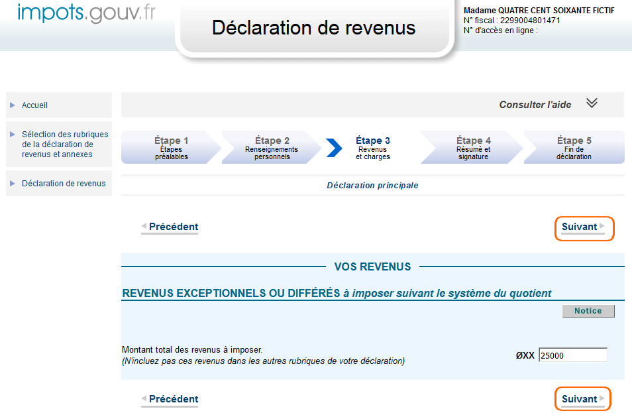Screen dimensions: 632x413
Task: Click the blue chevron before Étape 3
Action: click(334, 148)
